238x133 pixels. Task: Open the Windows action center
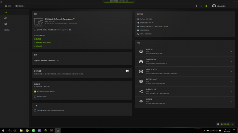[x=234, y=131]
